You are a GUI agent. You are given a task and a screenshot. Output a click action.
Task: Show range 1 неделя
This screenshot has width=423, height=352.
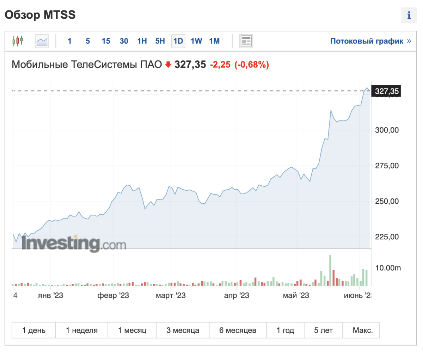[x=82, y=331]
